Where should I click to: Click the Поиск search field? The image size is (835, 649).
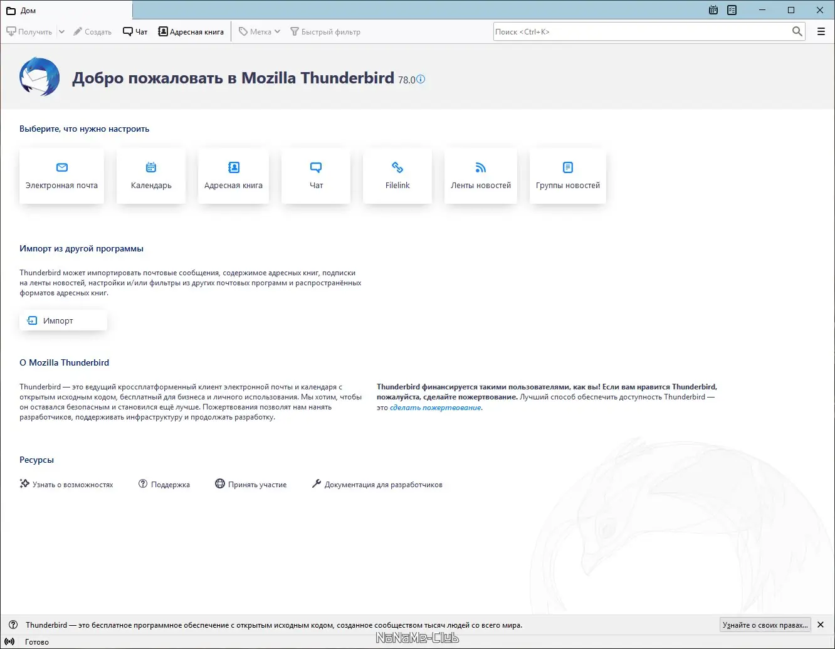click(649, 31)
